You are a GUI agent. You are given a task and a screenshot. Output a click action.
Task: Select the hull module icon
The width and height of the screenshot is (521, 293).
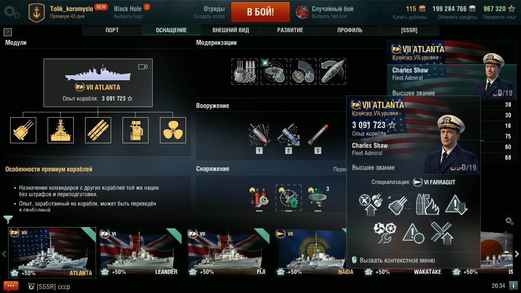point(61,130)
